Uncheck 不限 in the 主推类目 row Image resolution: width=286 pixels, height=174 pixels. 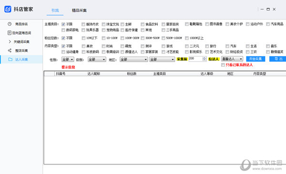tap(63, 24)
